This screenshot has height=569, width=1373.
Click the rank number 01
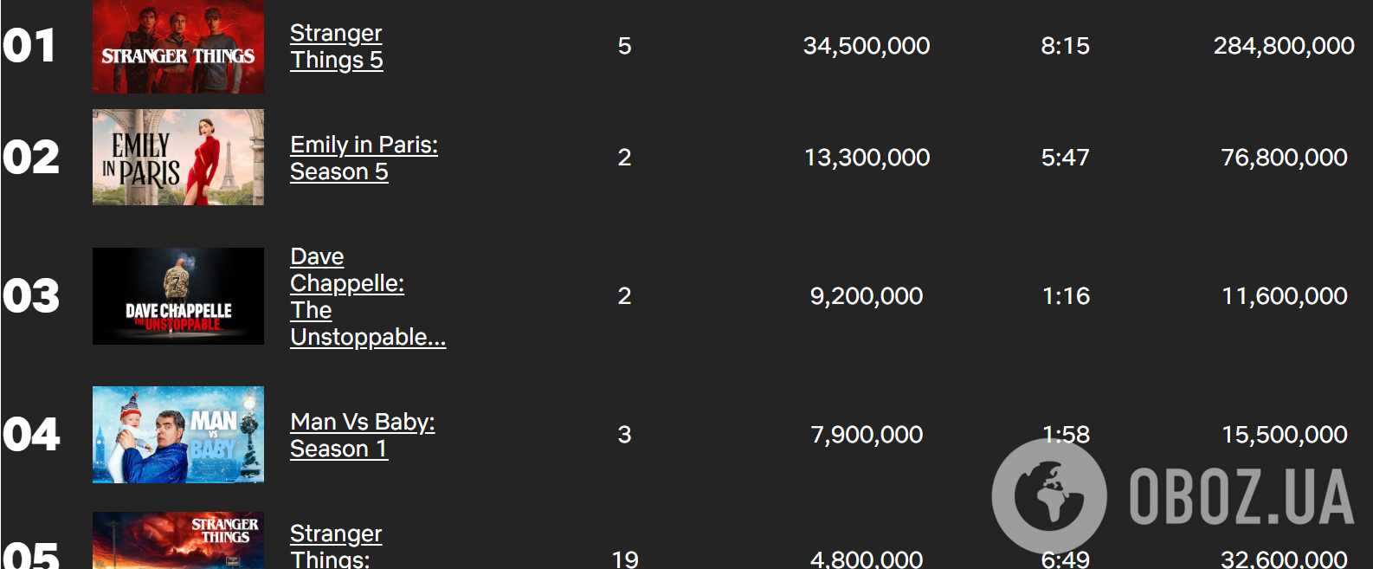tap(29, 46)
